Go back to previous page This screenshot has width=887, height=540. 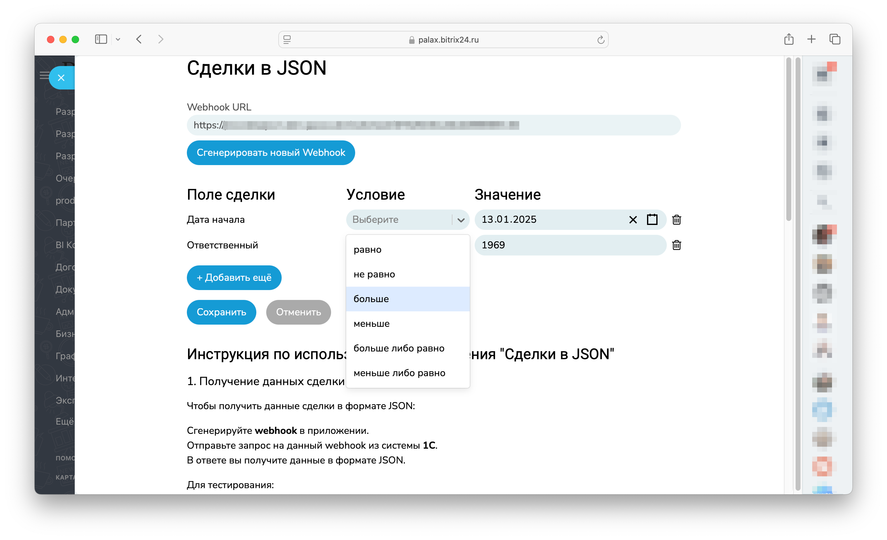point(139,39)
